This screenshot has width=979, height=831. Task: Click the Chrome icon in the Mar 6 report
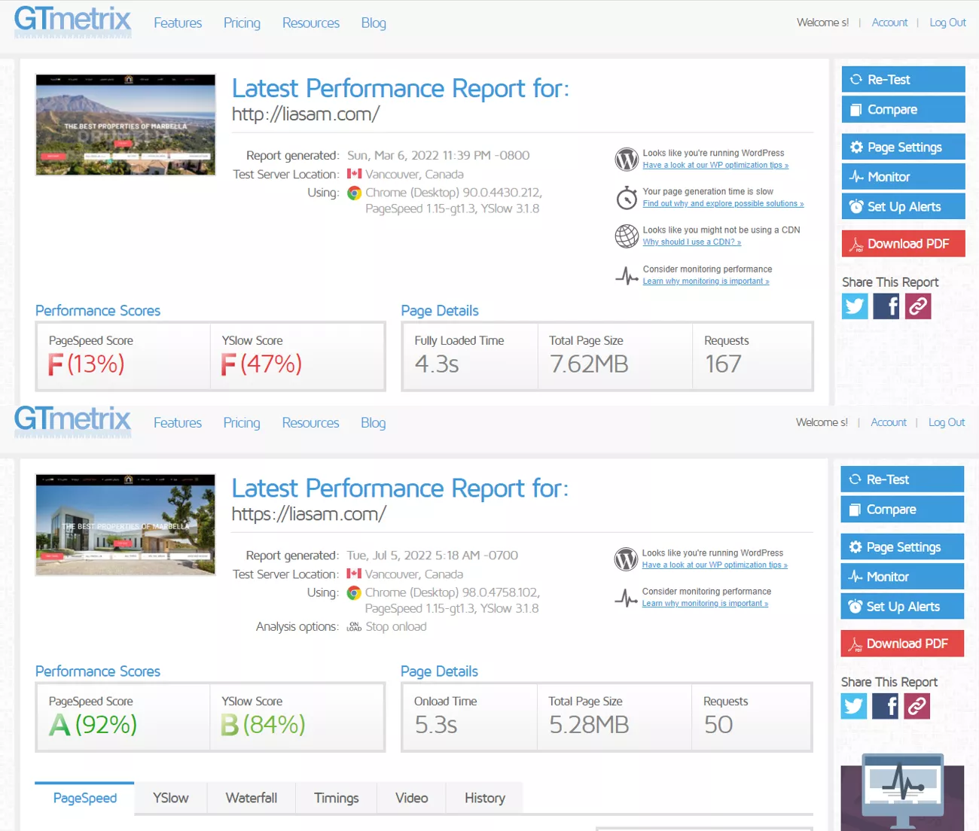click(x=354, y=193)
